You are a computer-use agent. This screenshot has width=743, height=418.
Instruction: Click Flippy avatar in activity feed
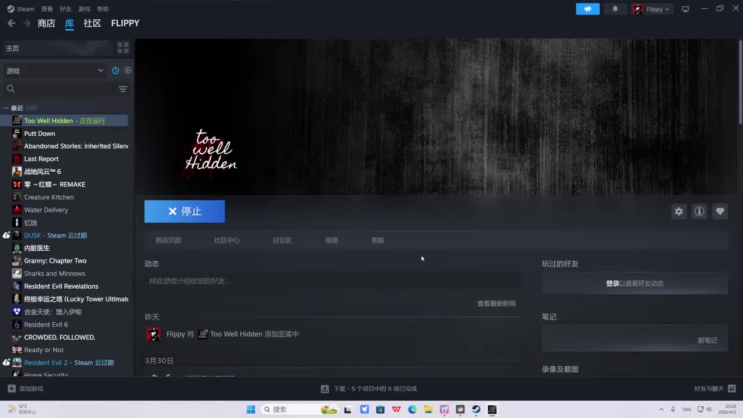pos(153,334)
